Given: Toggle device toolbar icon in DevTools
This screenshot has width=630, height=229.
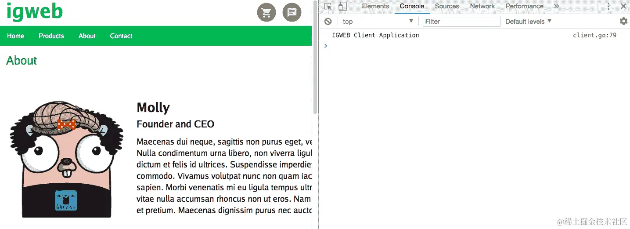Looking at the screenshot, I should pos(343,6).
